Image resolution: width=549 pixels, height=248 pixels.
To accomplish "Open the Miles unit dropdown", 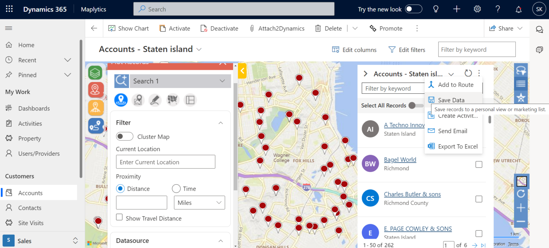I will coord(199,202).
